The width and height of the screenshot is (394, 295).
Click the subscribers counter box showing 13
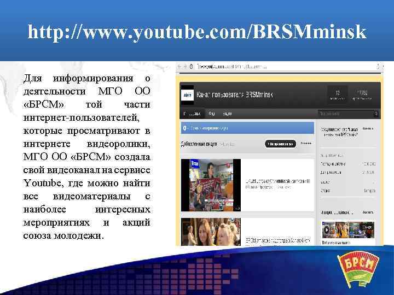338,95
